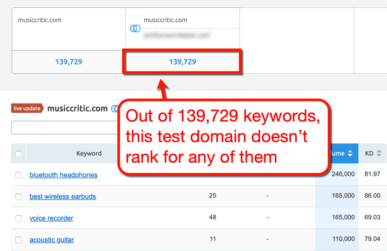Screen dimensions: 387x251
Task: Click the live update badge icon
Action: tap(27, 109)
